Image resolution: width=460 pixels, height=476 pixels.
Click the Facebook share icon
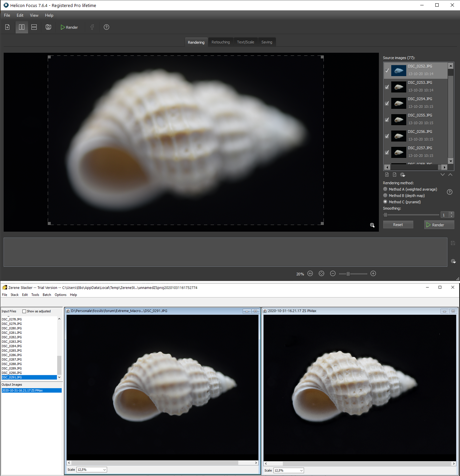(92, 27)
